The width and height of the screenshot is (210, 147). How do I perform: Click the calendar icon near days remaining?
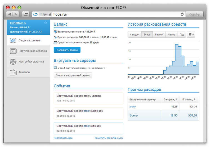(x=55, y=43)
